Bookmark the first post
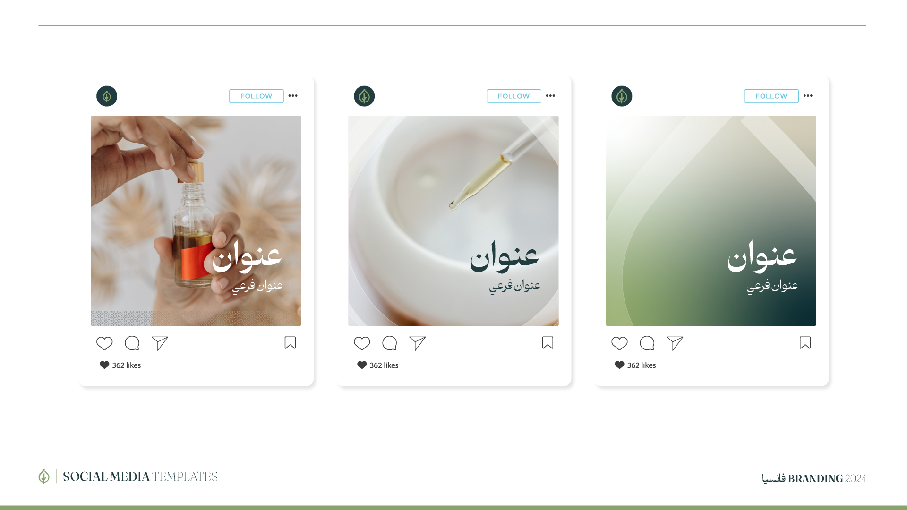This screenshot has height=510, width=907. tap(290, 342)
